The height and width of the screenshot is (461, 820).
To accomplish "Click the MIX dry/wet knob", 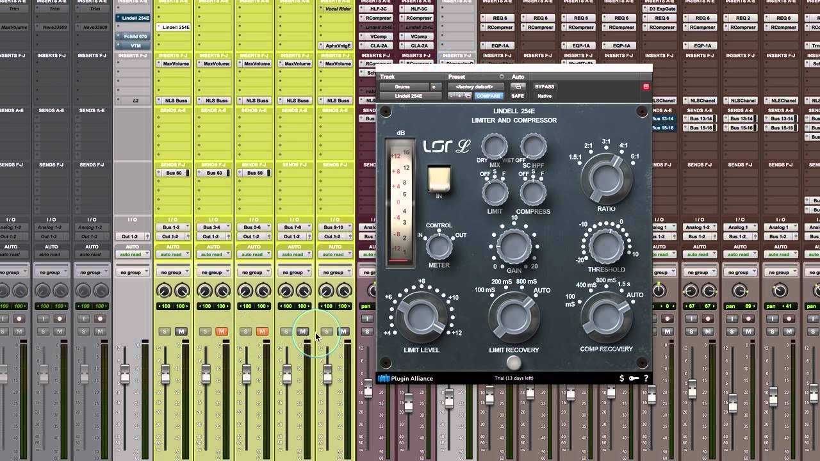I will point(495,147).
